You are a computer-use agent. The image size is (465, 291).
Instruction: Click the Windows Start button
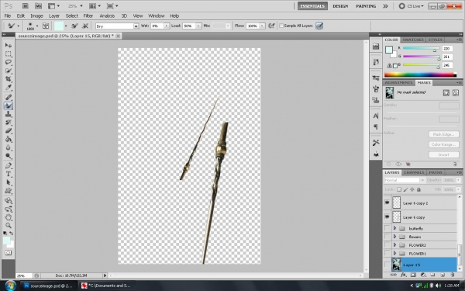[10, 286]
